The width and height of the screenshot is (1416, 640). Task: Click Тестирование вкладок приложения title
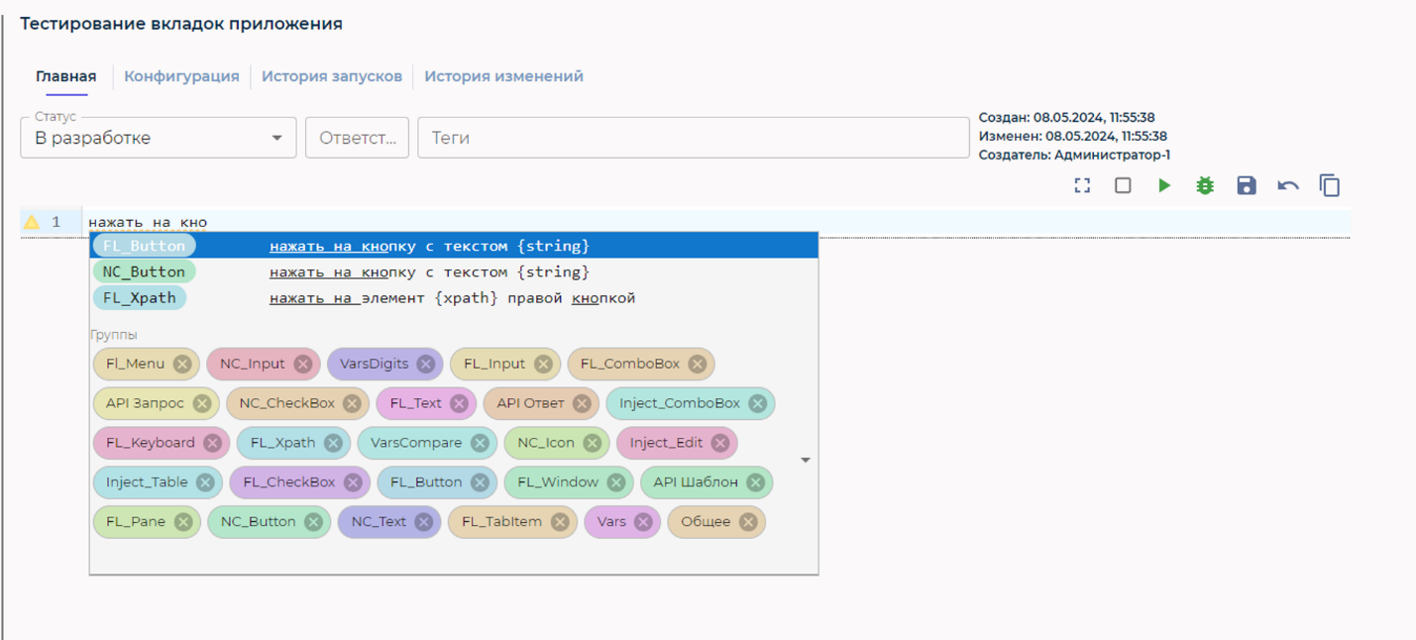click(181, 24)
